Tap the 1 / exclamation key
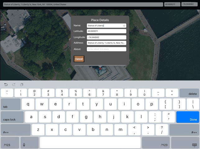This screenshot has width=200, height=149. (x=21, y=93)
